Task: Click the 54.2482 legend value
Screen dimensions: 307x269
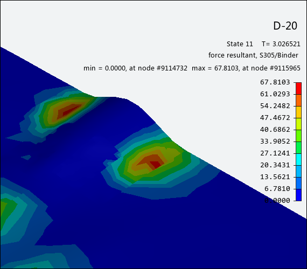Action: tap(275, 106)
